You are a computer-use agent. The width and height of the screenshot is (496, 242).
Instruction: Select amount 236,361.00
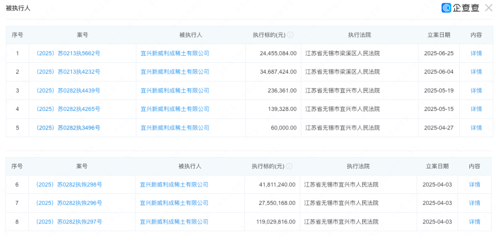[283, 90]
